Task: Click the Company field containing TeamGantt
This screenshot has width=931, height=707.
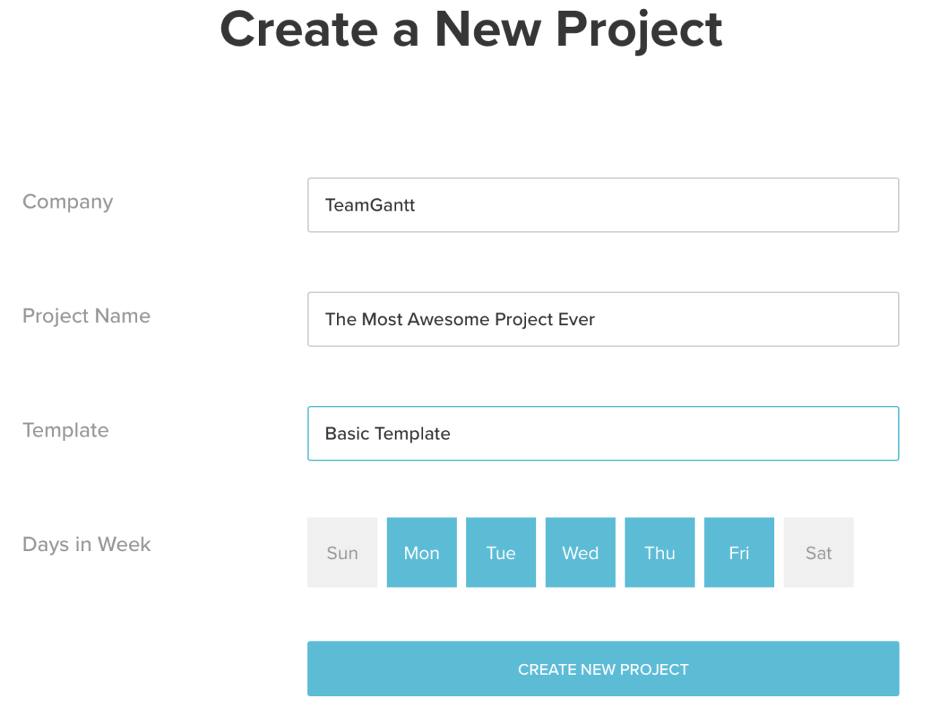Action: pyautogui.click(x=603, y=205)
